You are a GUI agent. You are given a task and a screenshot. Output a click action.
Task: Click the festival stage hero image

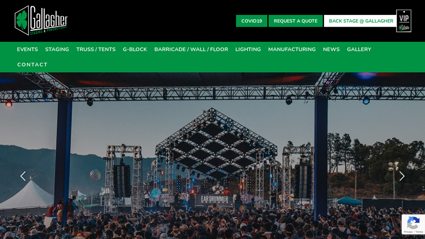pyautogui.click(x=212, y=156)
